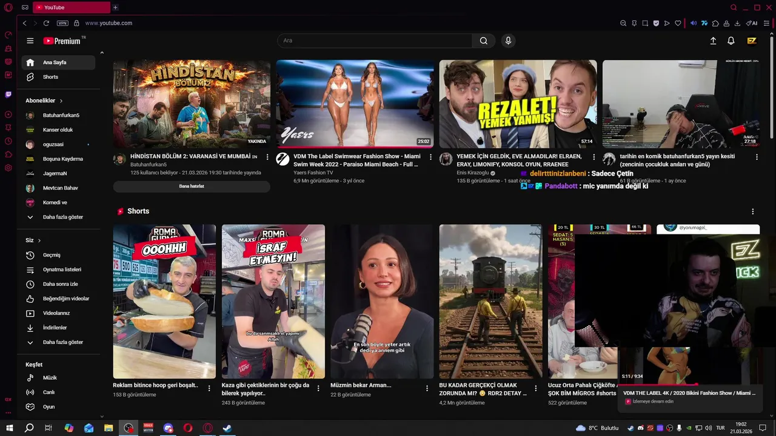
Task: Open options for HİNDİSTAN BÖLÜM 2 video
Action: tap(267, 157)
